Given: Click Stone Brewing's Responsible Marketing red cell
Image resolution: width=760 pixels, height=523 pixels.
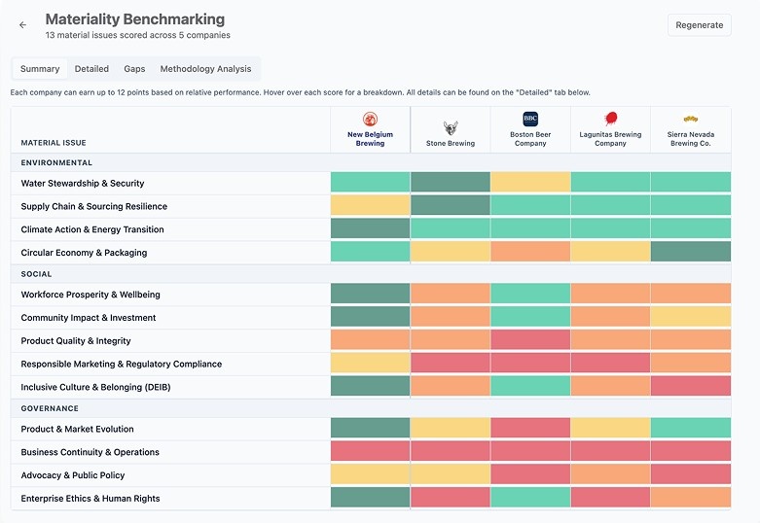Looking at the screenshot, I should pos(451,363).
